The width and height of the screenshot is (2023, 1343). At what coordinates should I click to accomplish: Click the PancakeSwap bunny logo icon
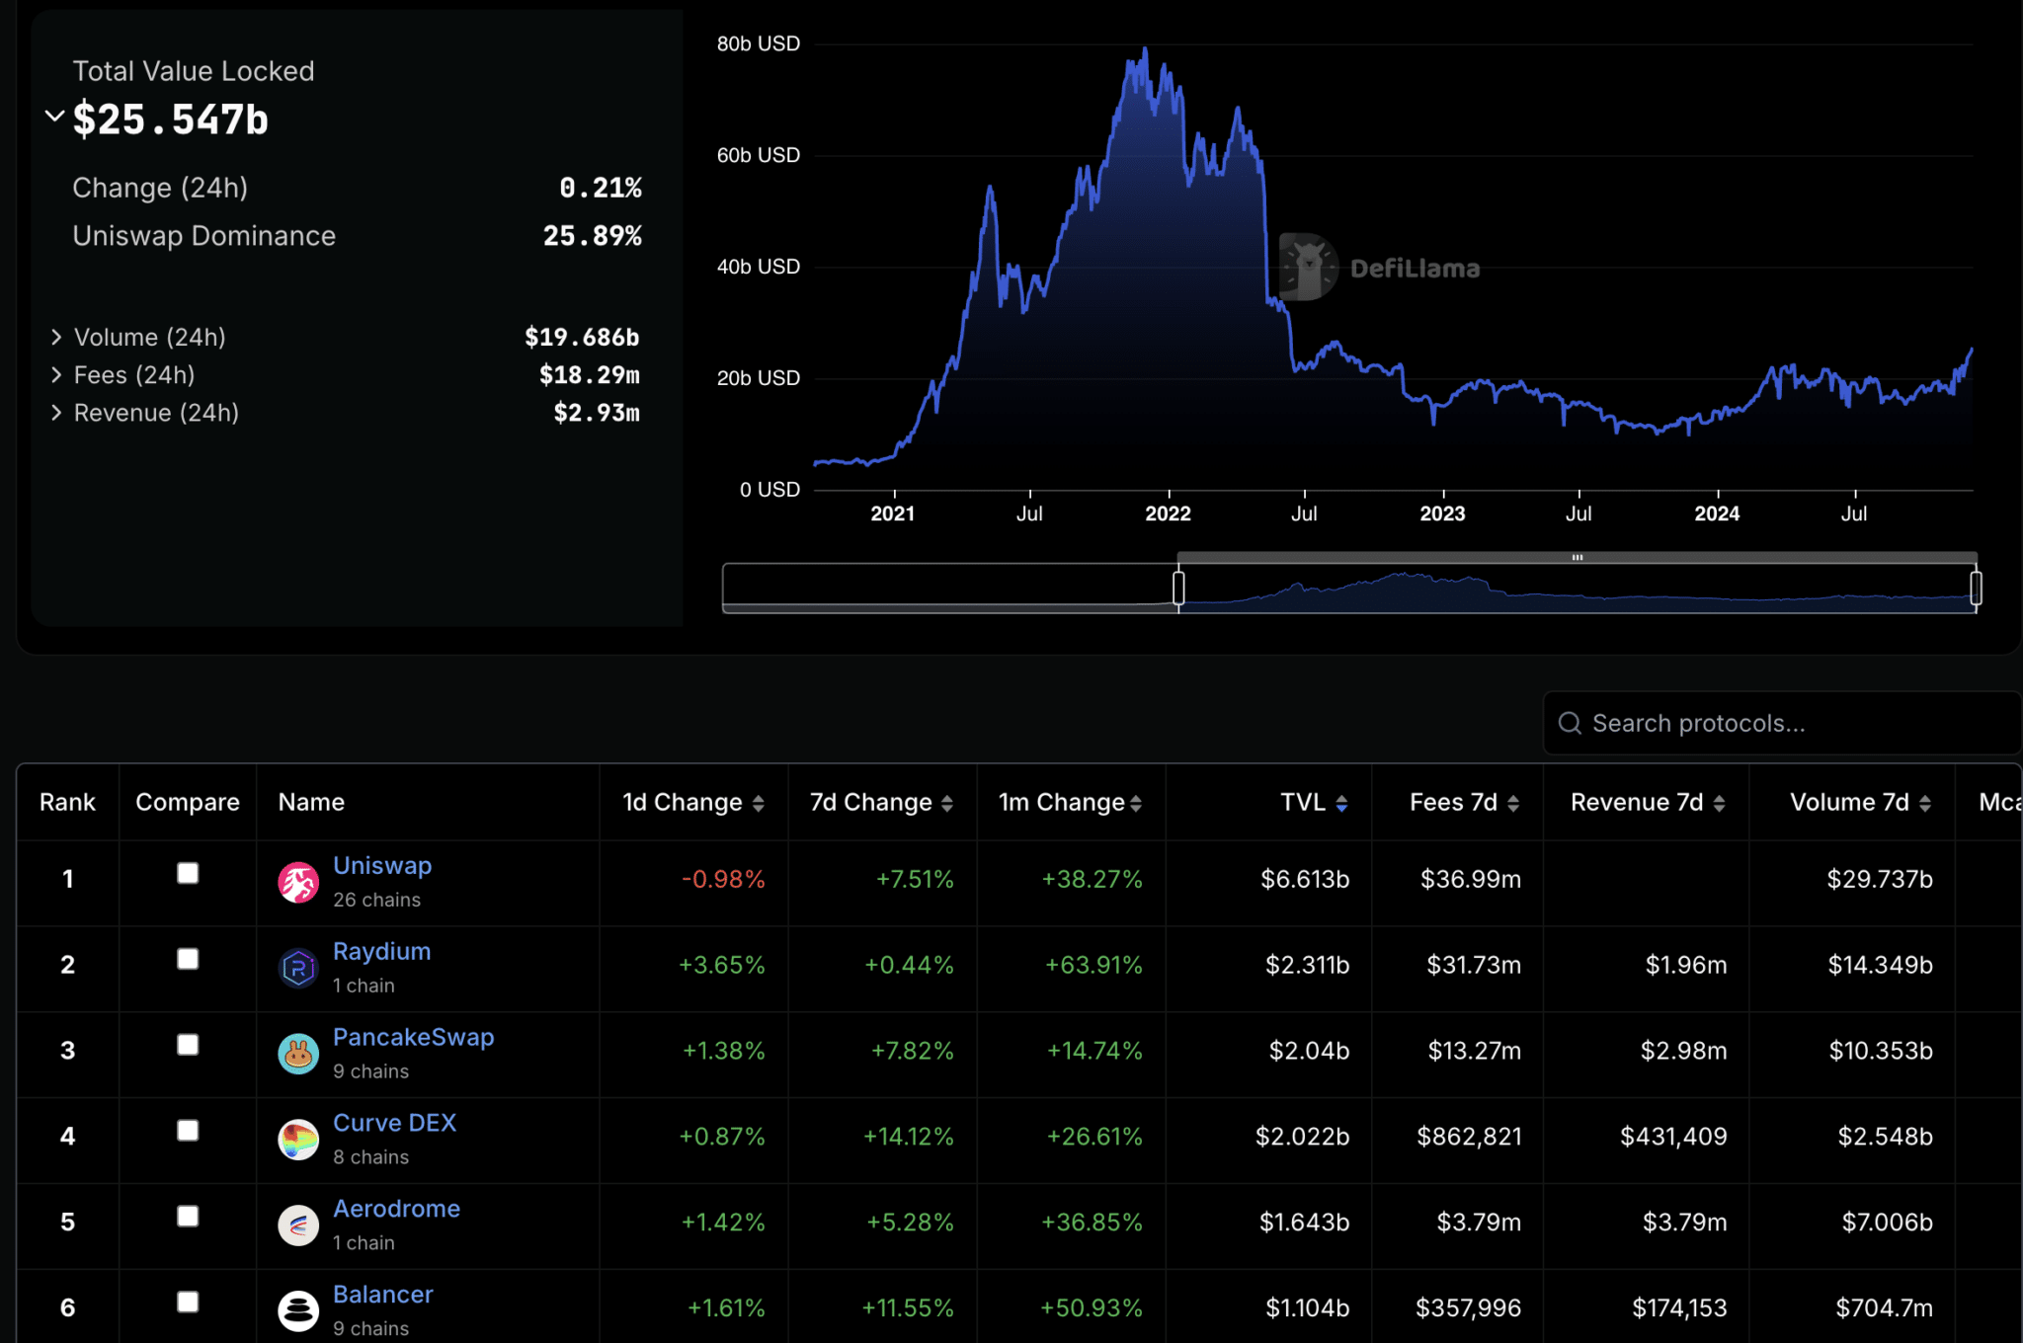(297, 1054)
